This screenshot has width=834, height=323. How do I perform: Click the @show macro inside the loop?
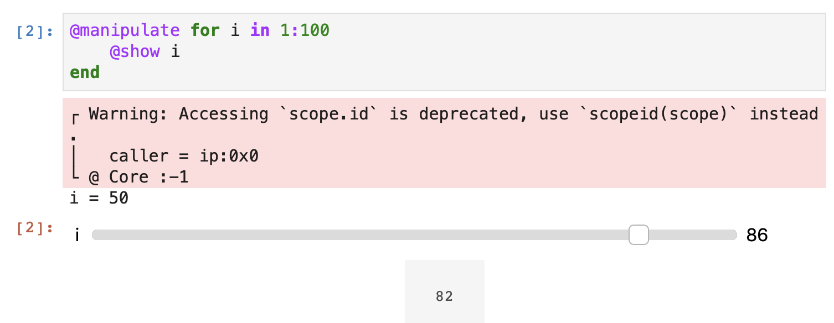pyautogui.click(x=136, y=51)
